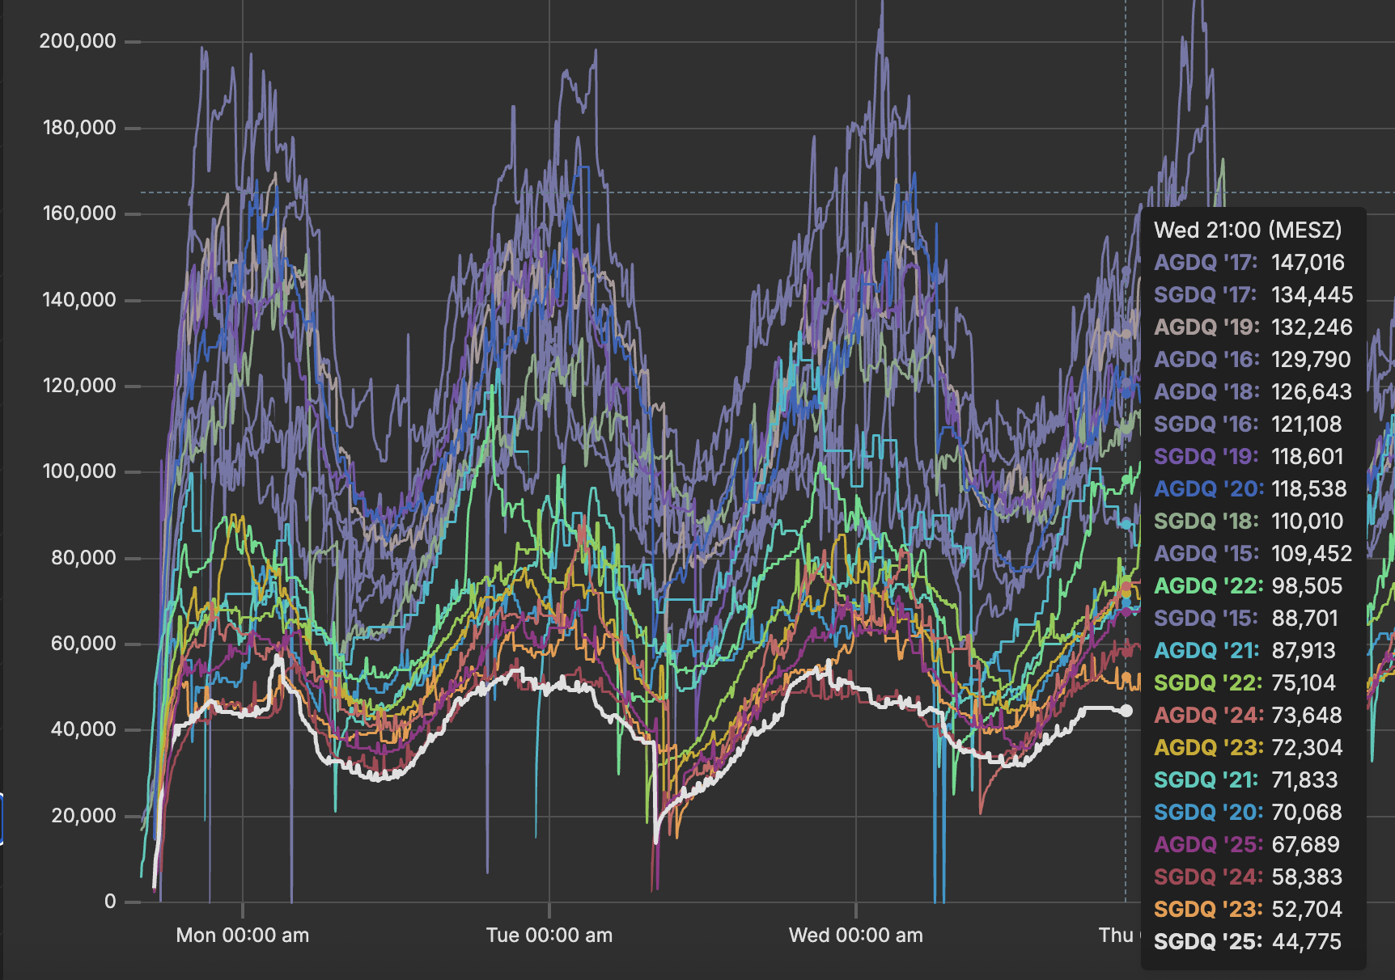Viewport: 1395px width, 980px height.
Task: Click the 80,000 y-axis label
Action: (x=84, y=558)
